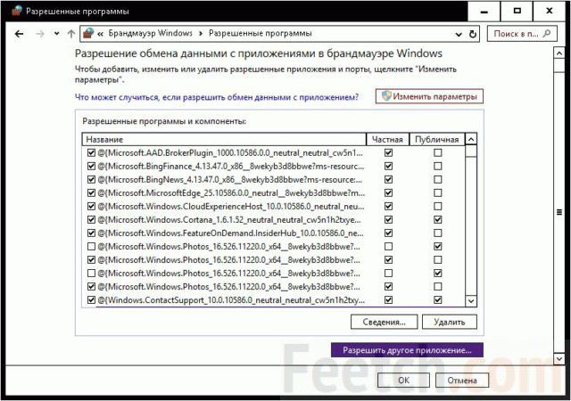
Task: Expand address bar history dropdown
Action: click(x=459, y=35)
